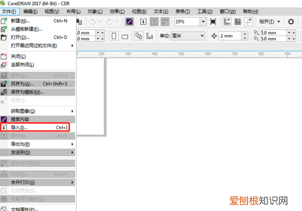Open the 单位 units dropdown showing 毫米
The height and width of the screenshot is (211, 302).
[x=188, y=36]
